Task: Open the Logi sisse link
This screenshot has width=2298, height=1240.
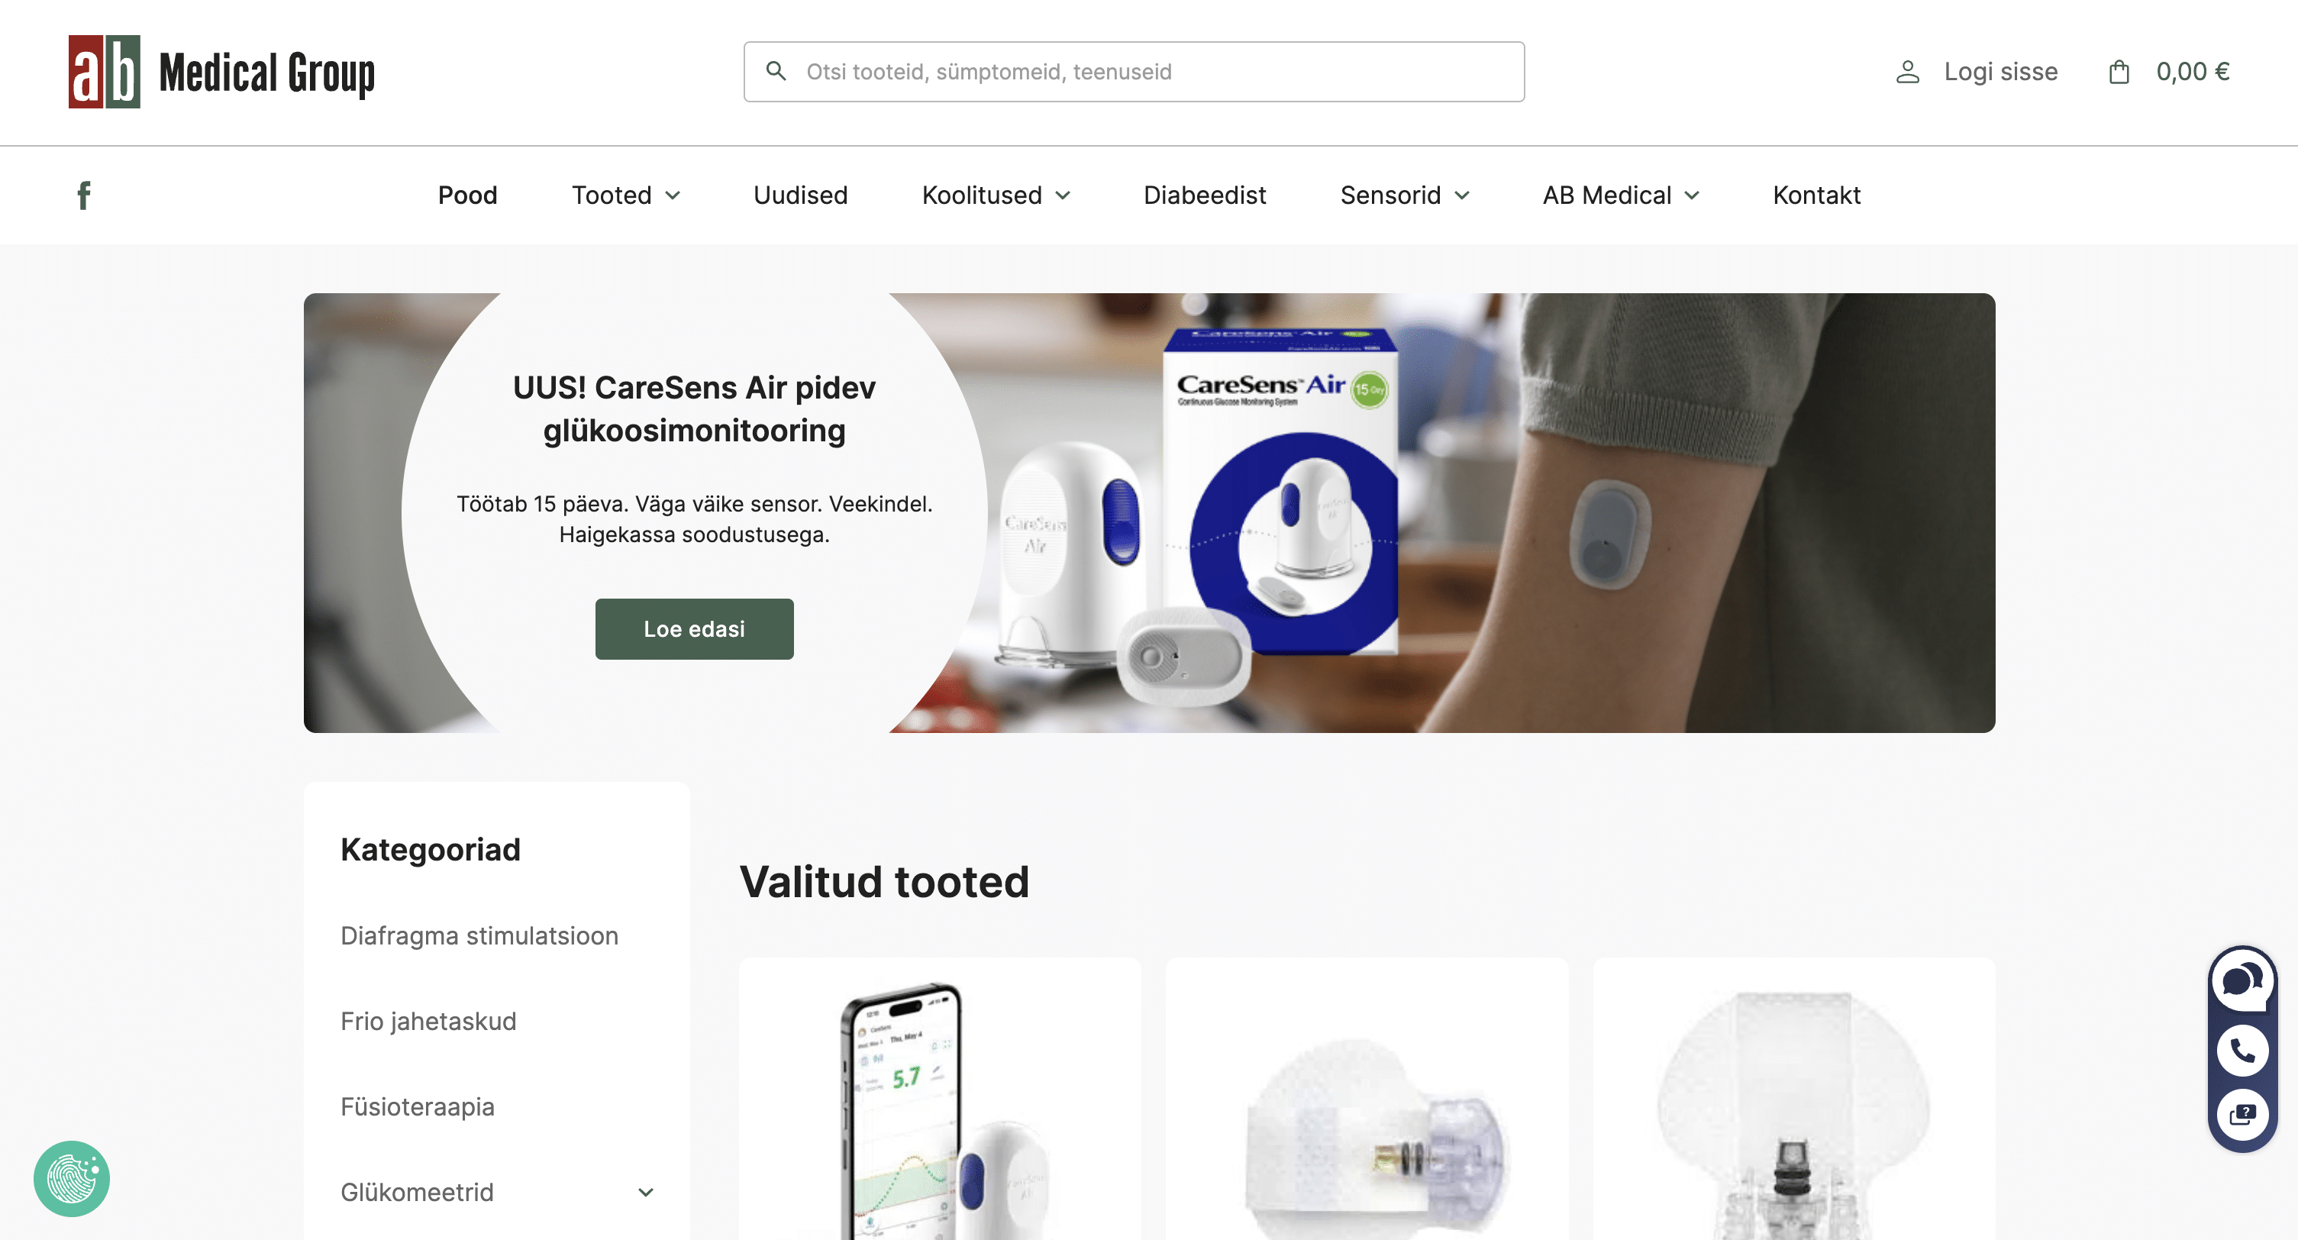Action: click(2001, 71)
